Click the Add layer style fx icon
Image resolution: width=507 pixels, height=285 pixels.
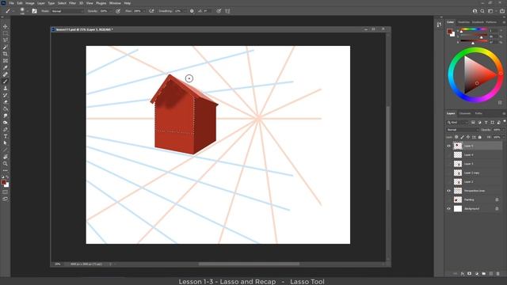point(463,274)
